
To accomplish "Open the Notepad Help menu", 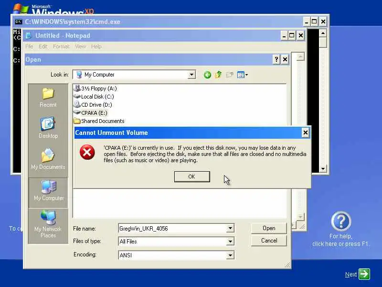I will pos(96,46).
